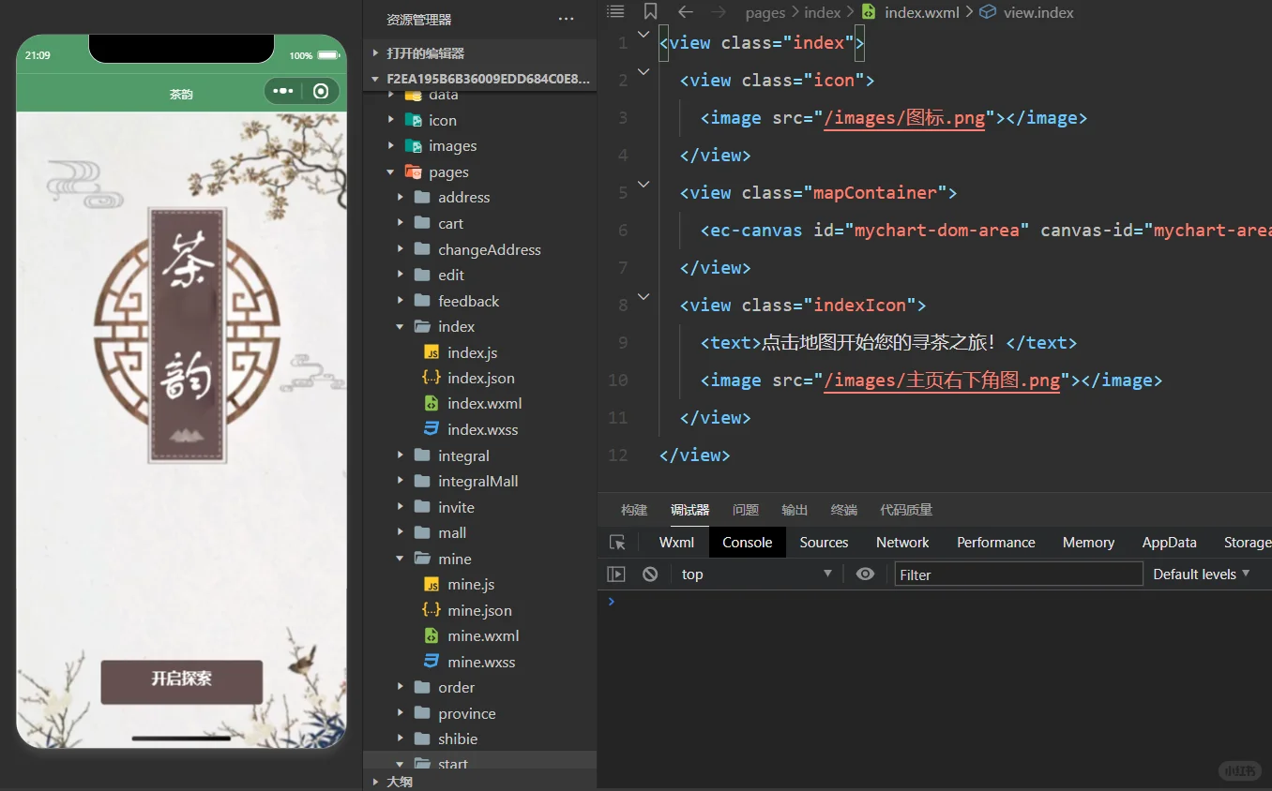Open the Wxml debugger tab
The image size is (1272, 791).
point(676,543)
